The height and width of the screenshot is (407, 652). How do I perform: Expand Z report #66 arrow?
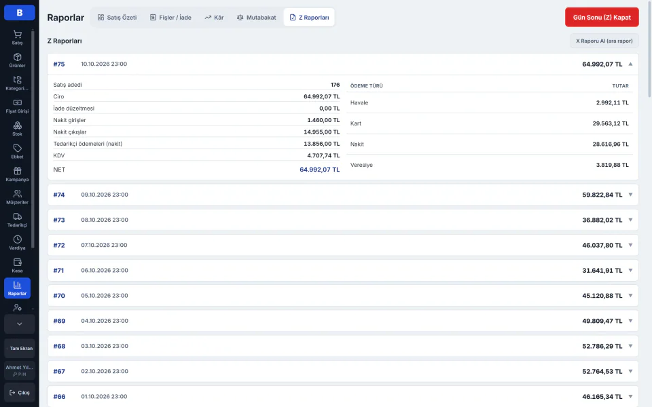pyautogui.click(x=630, y=397)
